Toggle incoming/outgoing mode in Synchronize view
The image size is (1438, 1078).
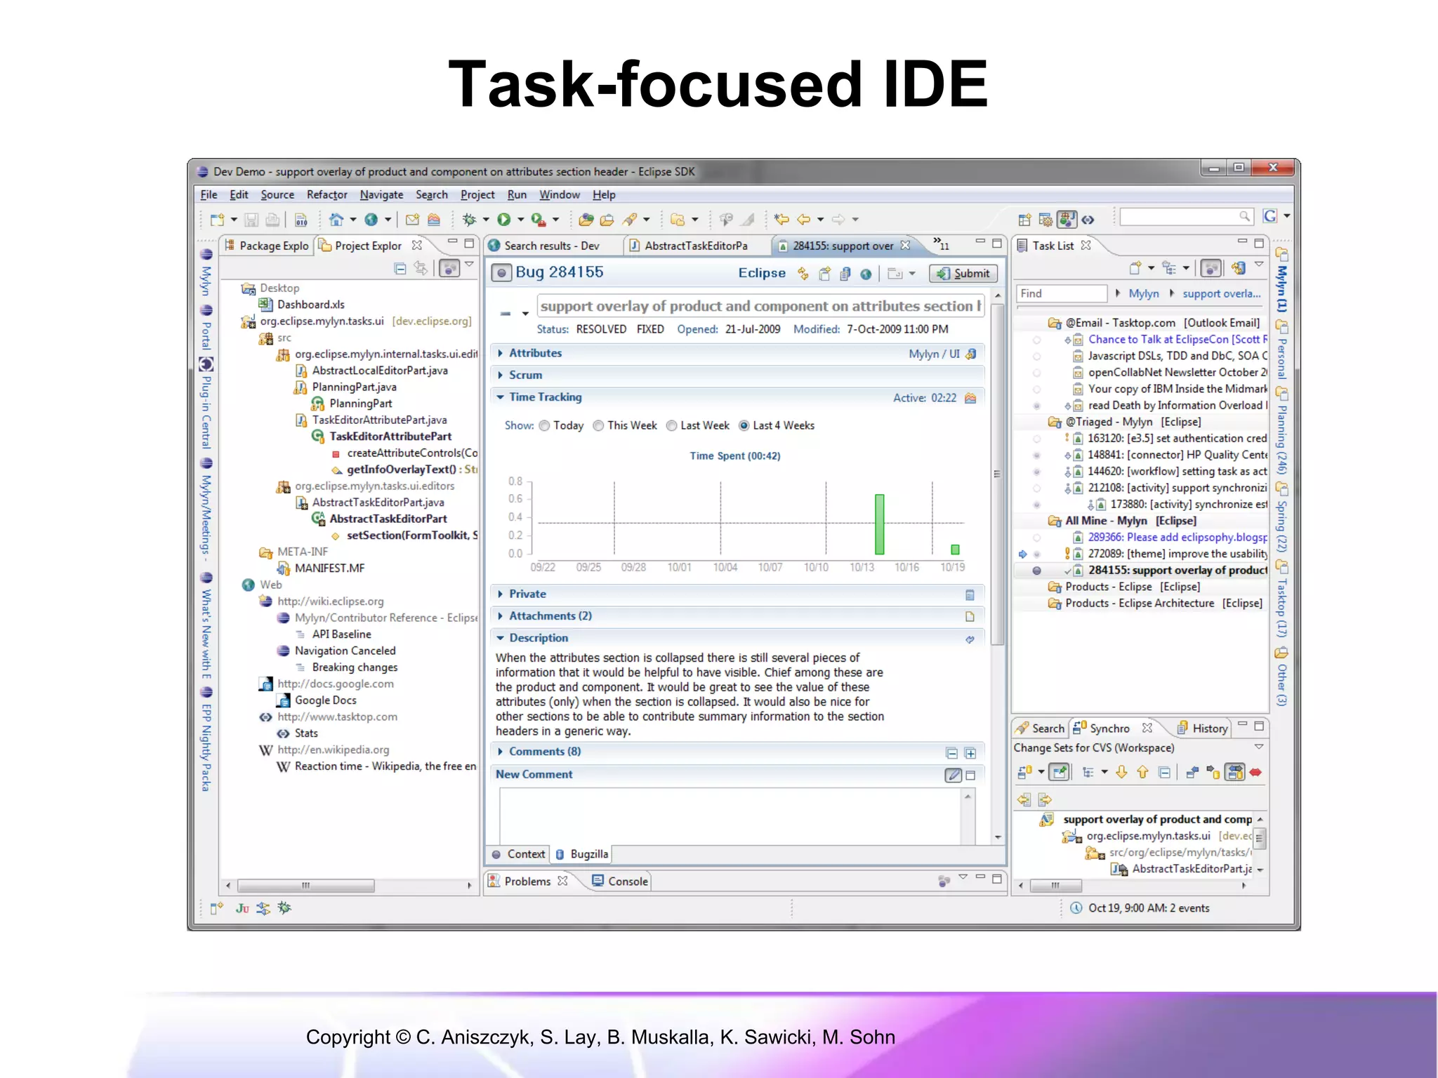pos(1234,773)
